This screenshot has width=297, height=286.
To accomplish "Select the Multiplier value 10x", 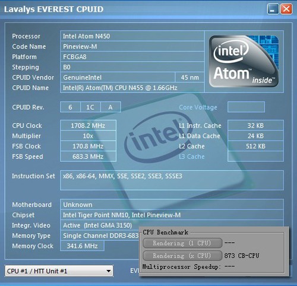I will tap(88, 136).
